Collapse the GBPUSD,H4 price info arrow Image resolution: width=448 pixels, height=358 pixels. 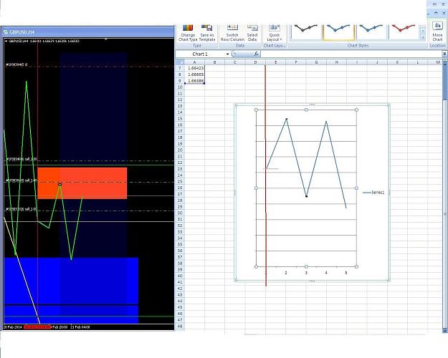(6, 41)
